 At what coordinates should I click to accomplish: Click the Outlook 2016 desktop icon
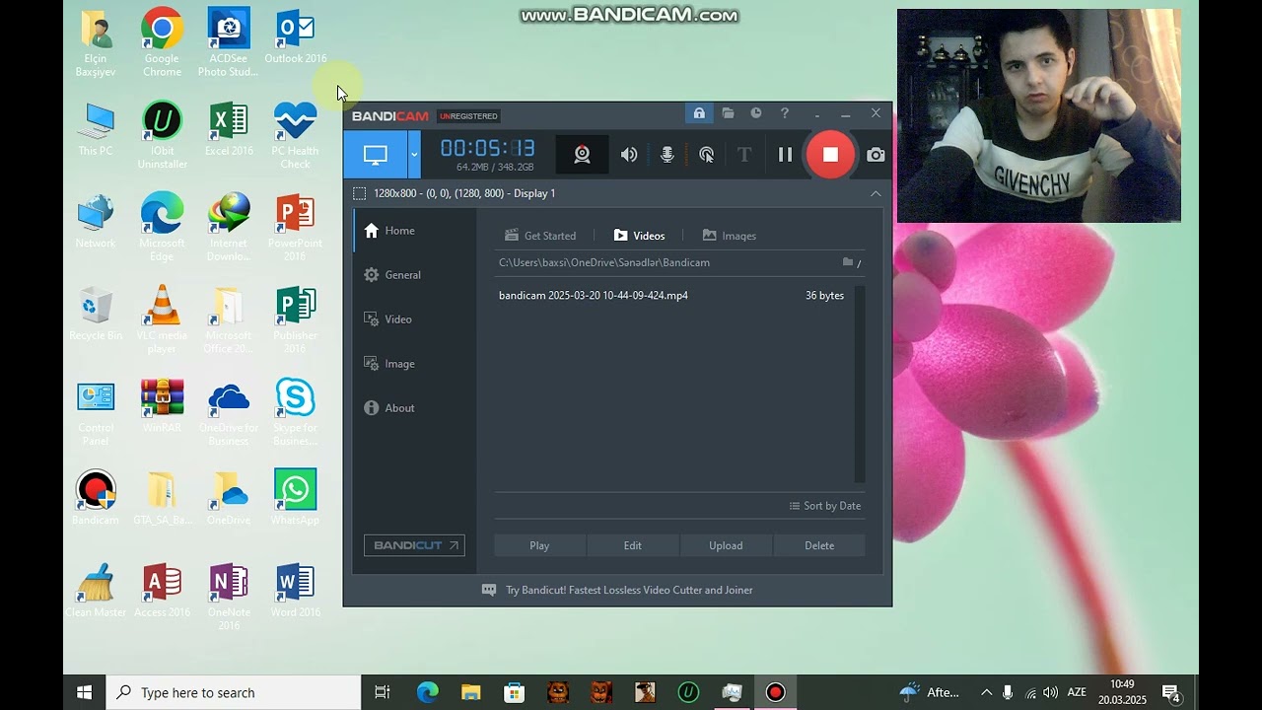[x=296, y=37]
